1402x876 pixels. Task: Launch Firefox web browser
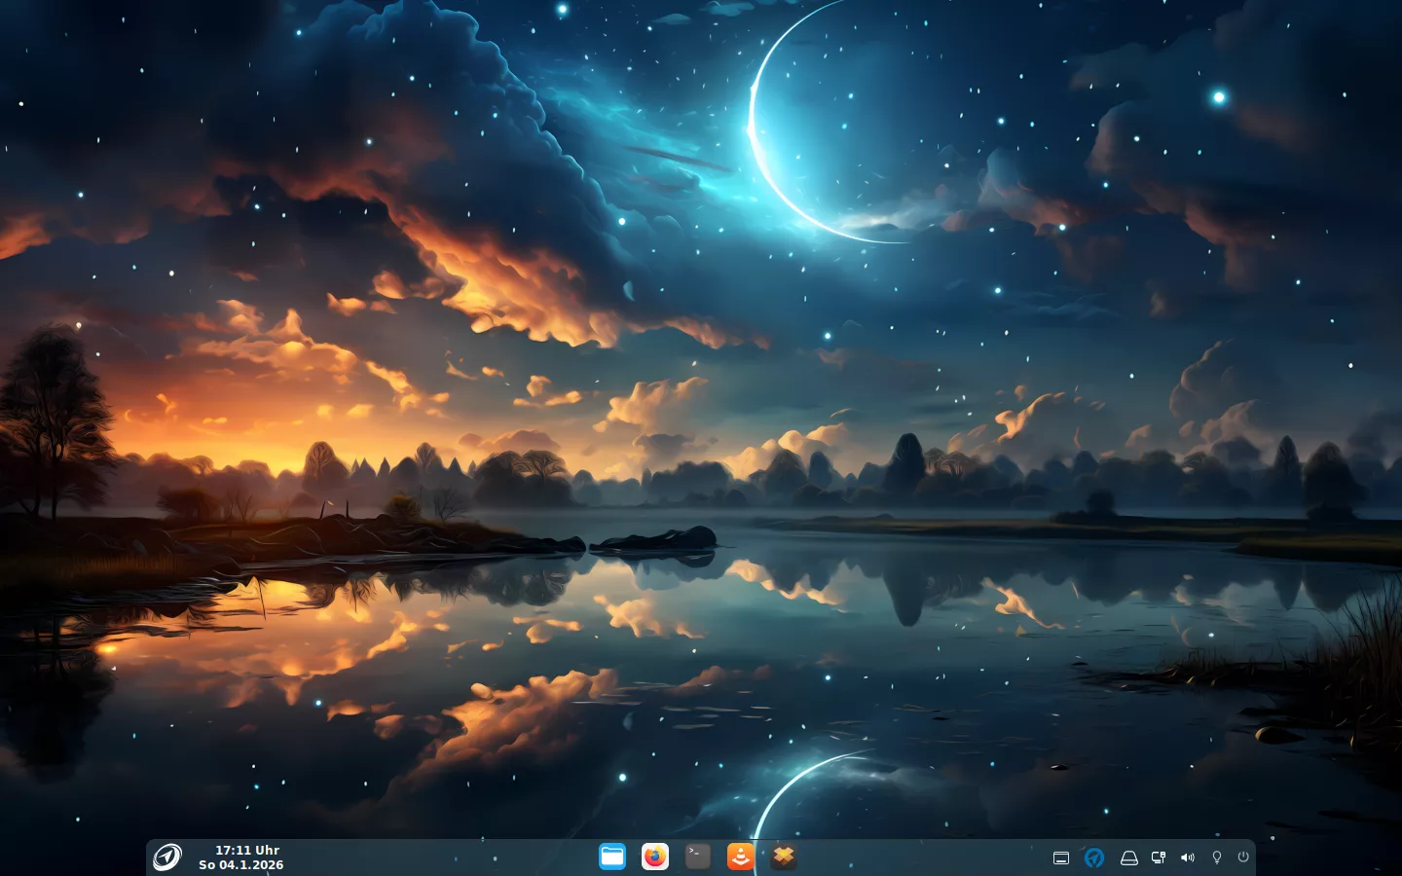click(x=655, y=857)
